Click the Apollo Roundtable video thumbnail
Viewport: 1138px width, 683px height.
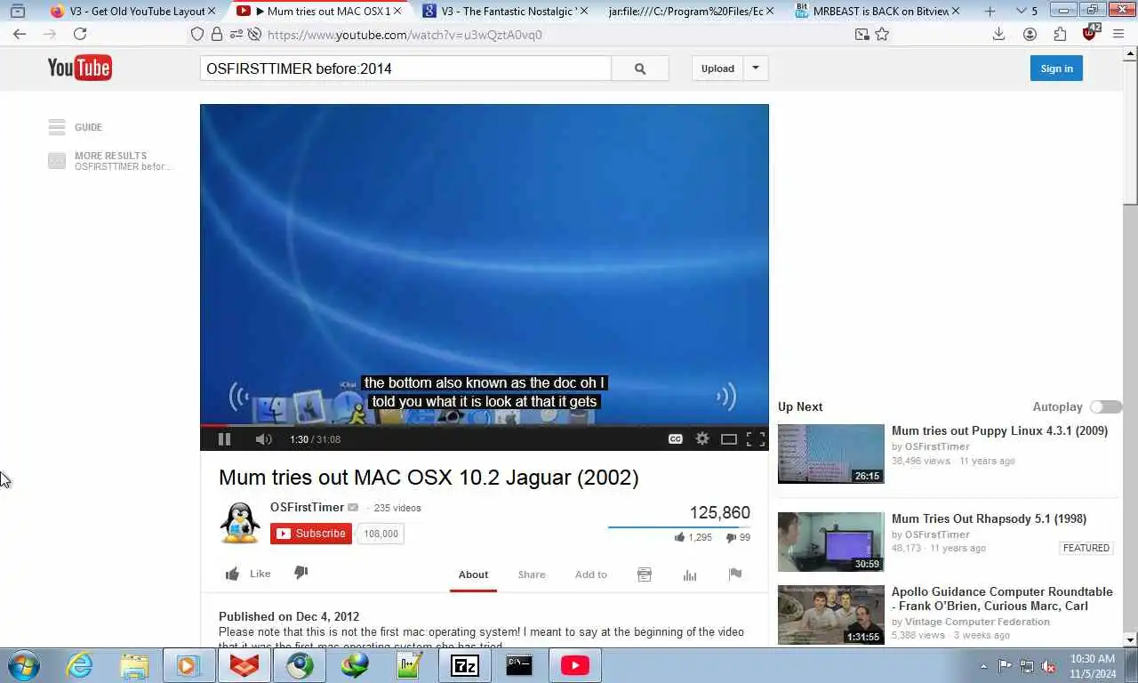(830, 615)
